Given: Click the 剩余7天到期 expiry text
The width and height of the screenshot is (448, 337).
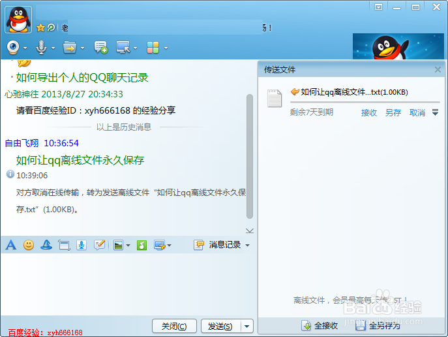Looking at the screenshot, I should (x=312, y=112).
